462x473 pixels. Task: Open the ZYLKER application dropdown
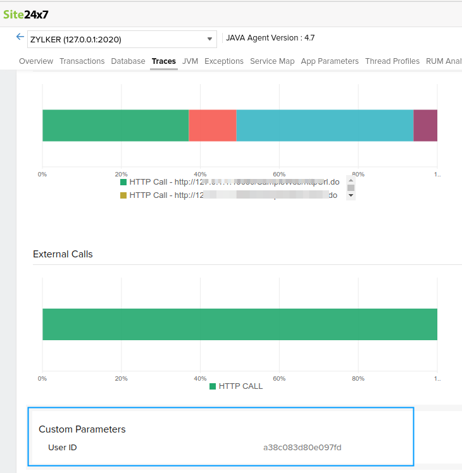122,39
